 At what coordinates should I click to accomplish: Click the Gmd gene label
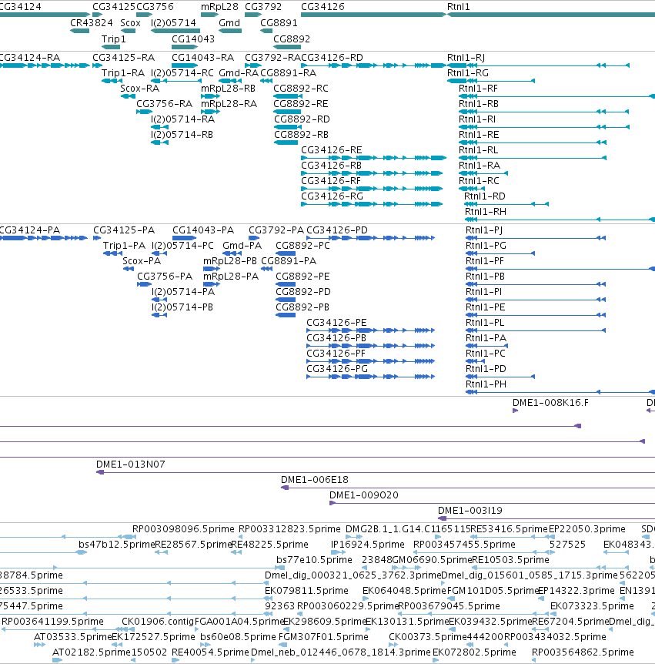pyautogui.click(x=229, y=23)
